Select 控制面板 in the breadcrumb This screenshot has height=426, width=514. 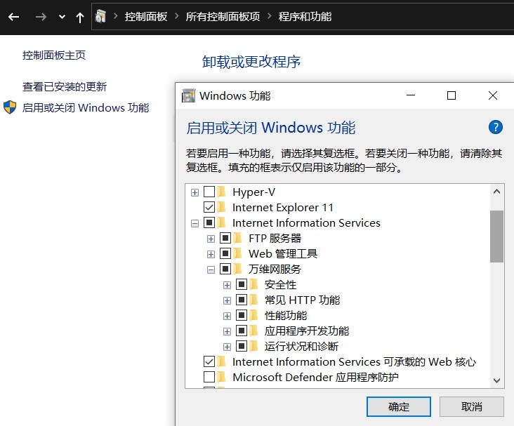click(x=146, y=16)
